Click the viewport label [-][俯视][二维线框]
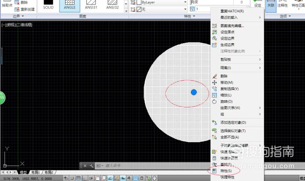The image size is (305, 181). (17, 25)
